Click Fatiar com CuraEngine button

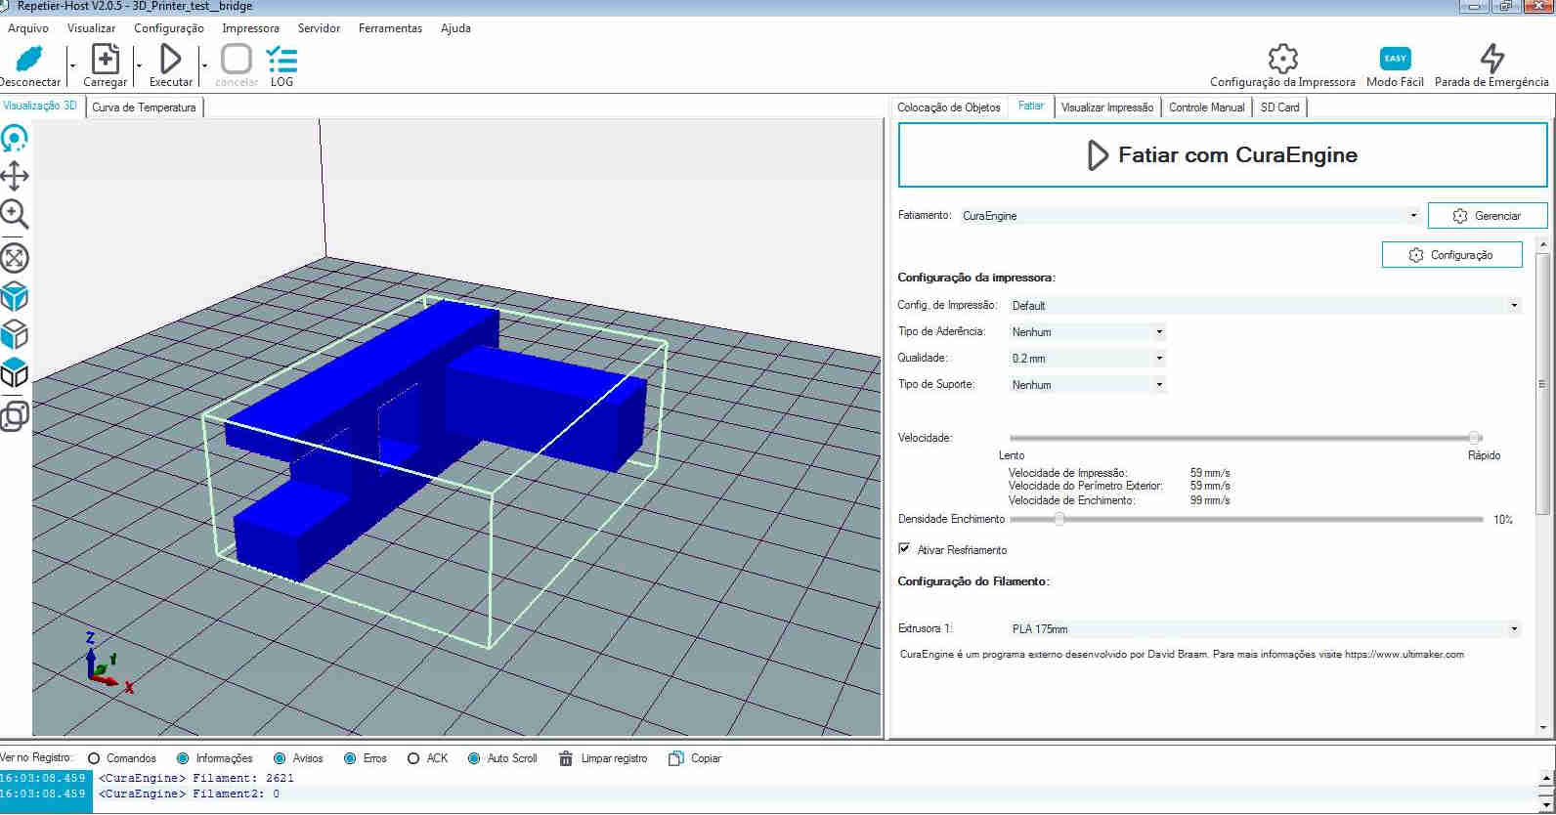point(1223,155)
